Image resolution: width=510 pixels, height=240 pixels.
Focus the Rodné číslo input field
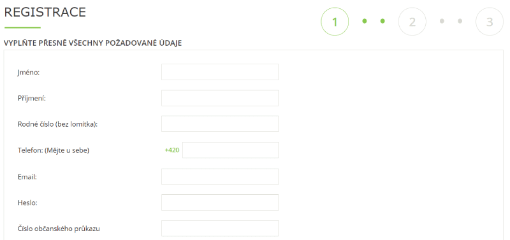(220, 124)
